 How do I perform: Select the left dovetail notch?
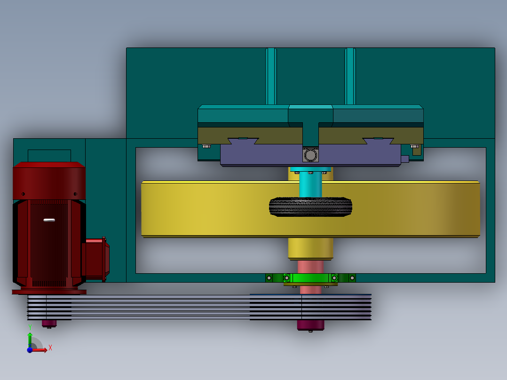click(243, 141)
